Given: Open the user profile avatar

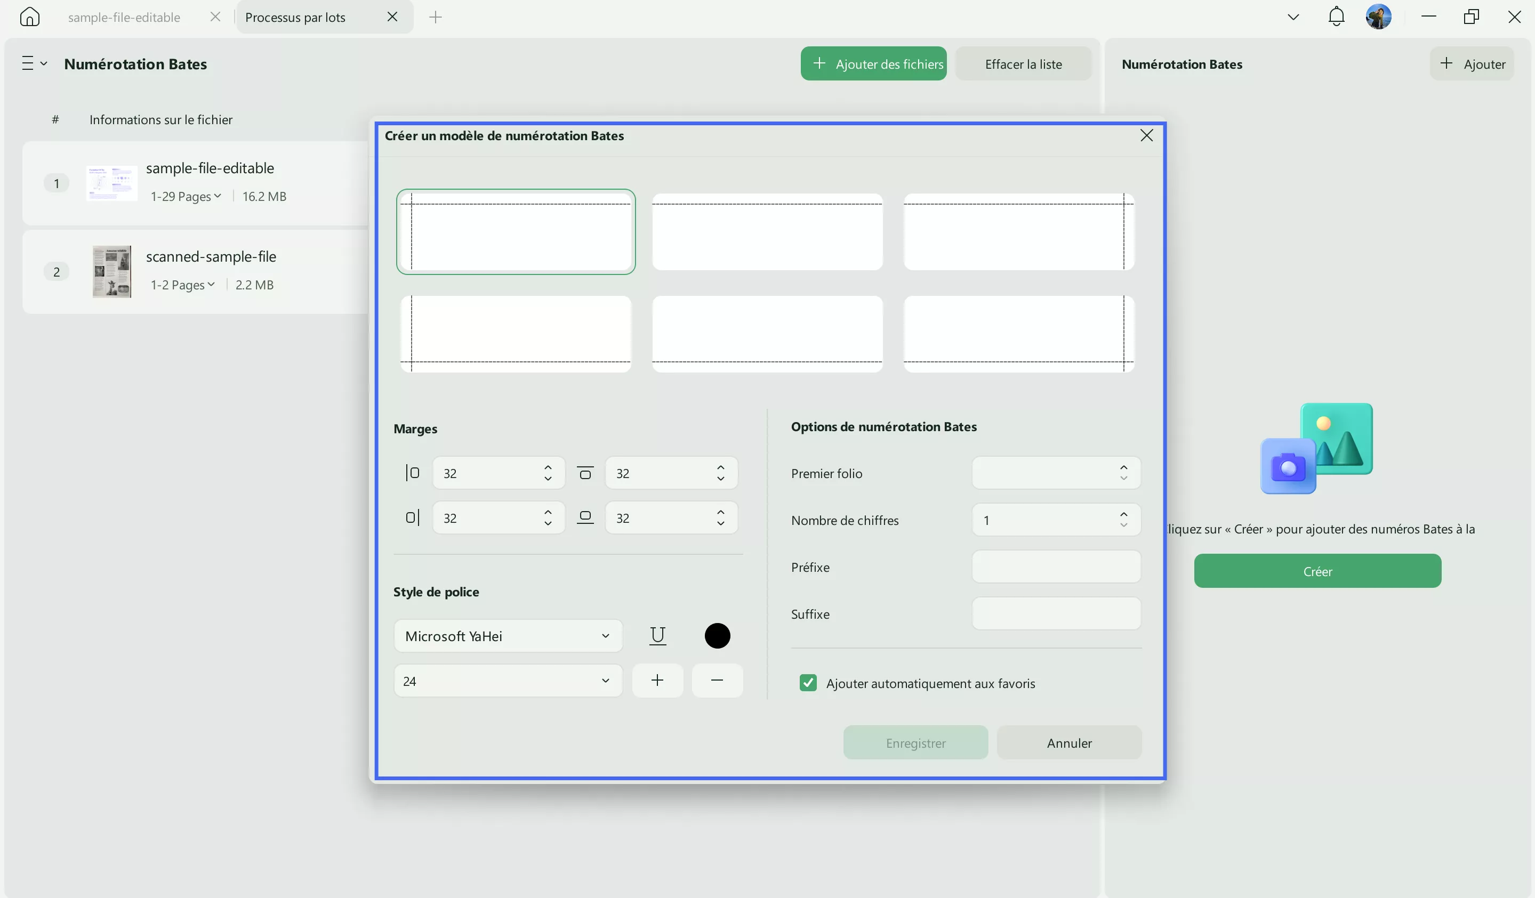Looking at the screenshot, I should (1378, 17).
